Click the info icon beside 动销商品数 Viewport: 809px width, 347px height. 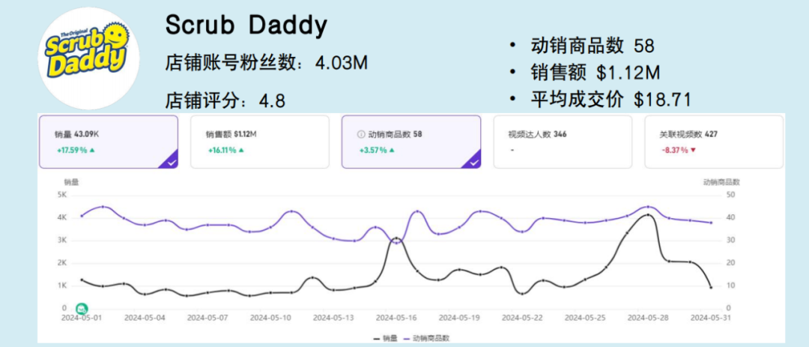pyautogui.click(x=361, y=134)
